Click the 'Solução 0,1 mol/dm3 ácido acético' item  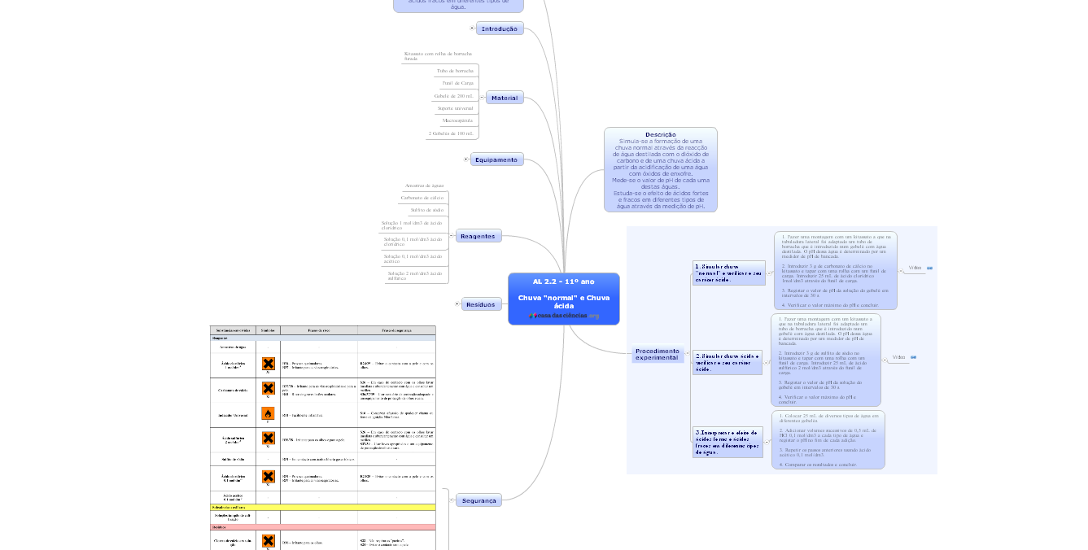point(413,259)
